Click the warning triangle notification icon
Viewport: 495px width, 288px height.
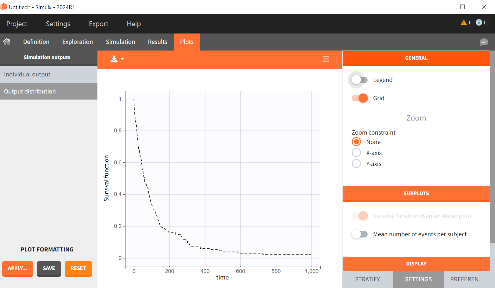click(x=464, y=23)
